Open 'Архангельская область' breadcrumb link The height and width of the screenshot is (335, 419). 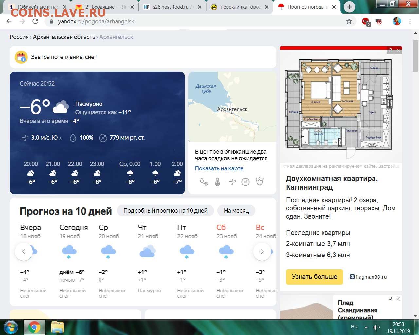[64, 37]
